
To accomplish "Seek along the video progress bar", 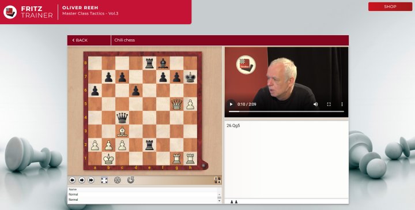I will point(286,111).
